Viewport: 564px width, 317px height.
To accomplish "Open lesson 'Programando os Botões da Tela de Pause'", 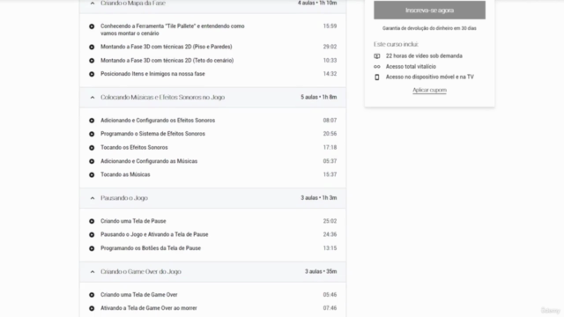I will pyautogui.click(x=151, y=248).
